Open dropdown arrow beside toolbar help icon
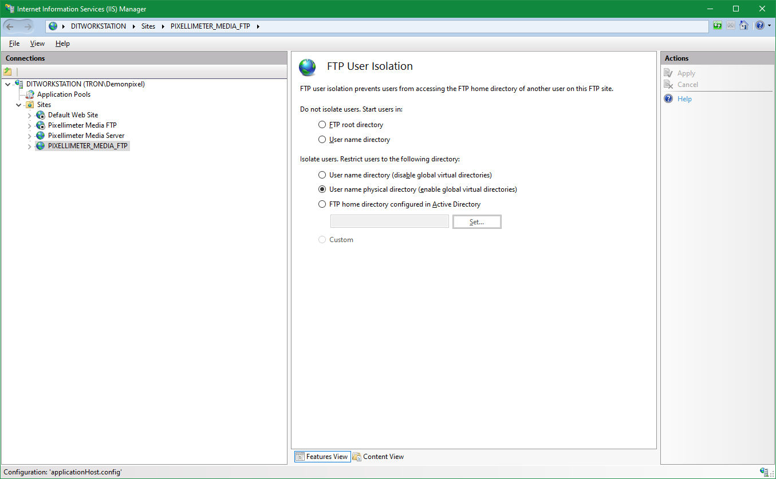This screenshot has width=776, height=479. pos(769,26)
